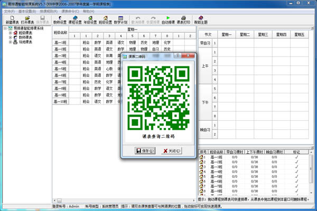The width and height of the screenshot is (317, 211).
Task: Open the 课表命令(C) menu
Action: tap(70, 11)
